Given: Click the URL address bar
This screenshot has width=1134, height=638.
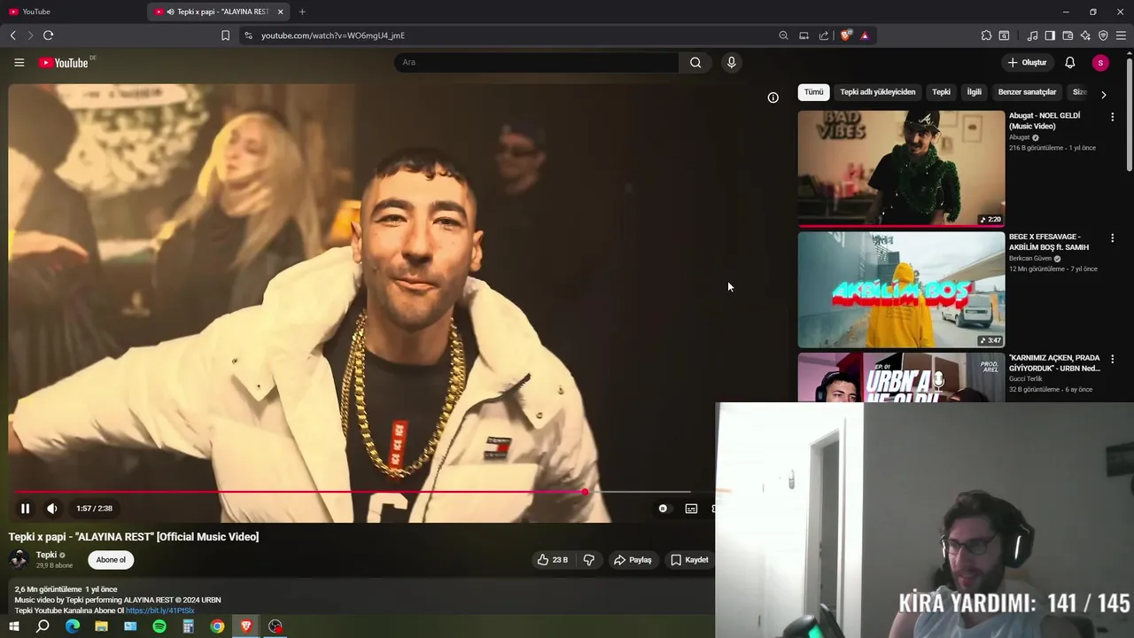Looking at the screenshot, I should (514, 35).
